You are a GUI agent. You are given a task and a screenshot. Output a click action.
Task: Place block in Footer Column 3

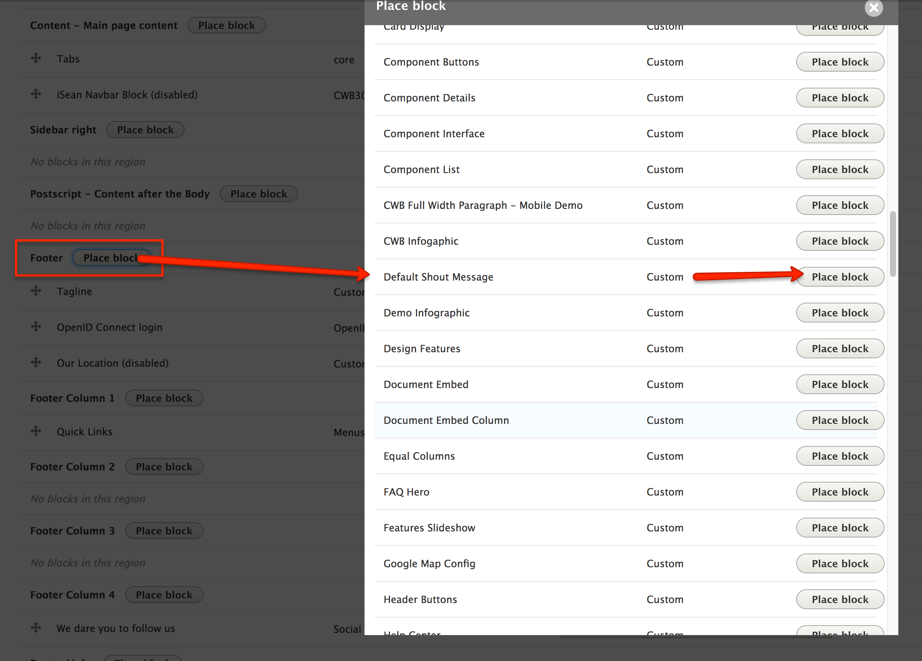click(x=164, y=531)
